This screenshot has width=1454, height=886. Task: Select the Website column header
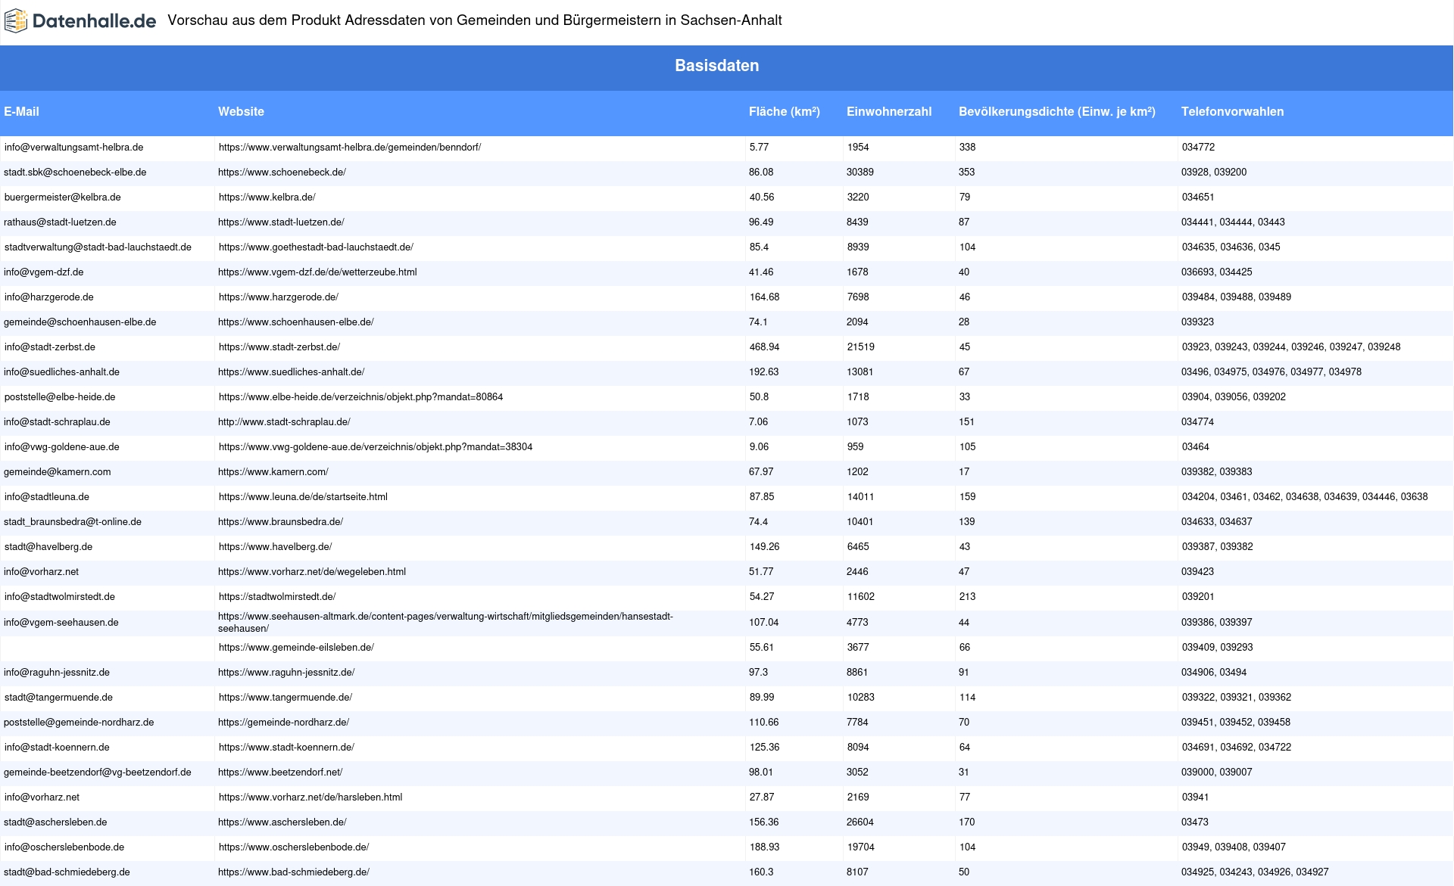[x=241, y=111]
